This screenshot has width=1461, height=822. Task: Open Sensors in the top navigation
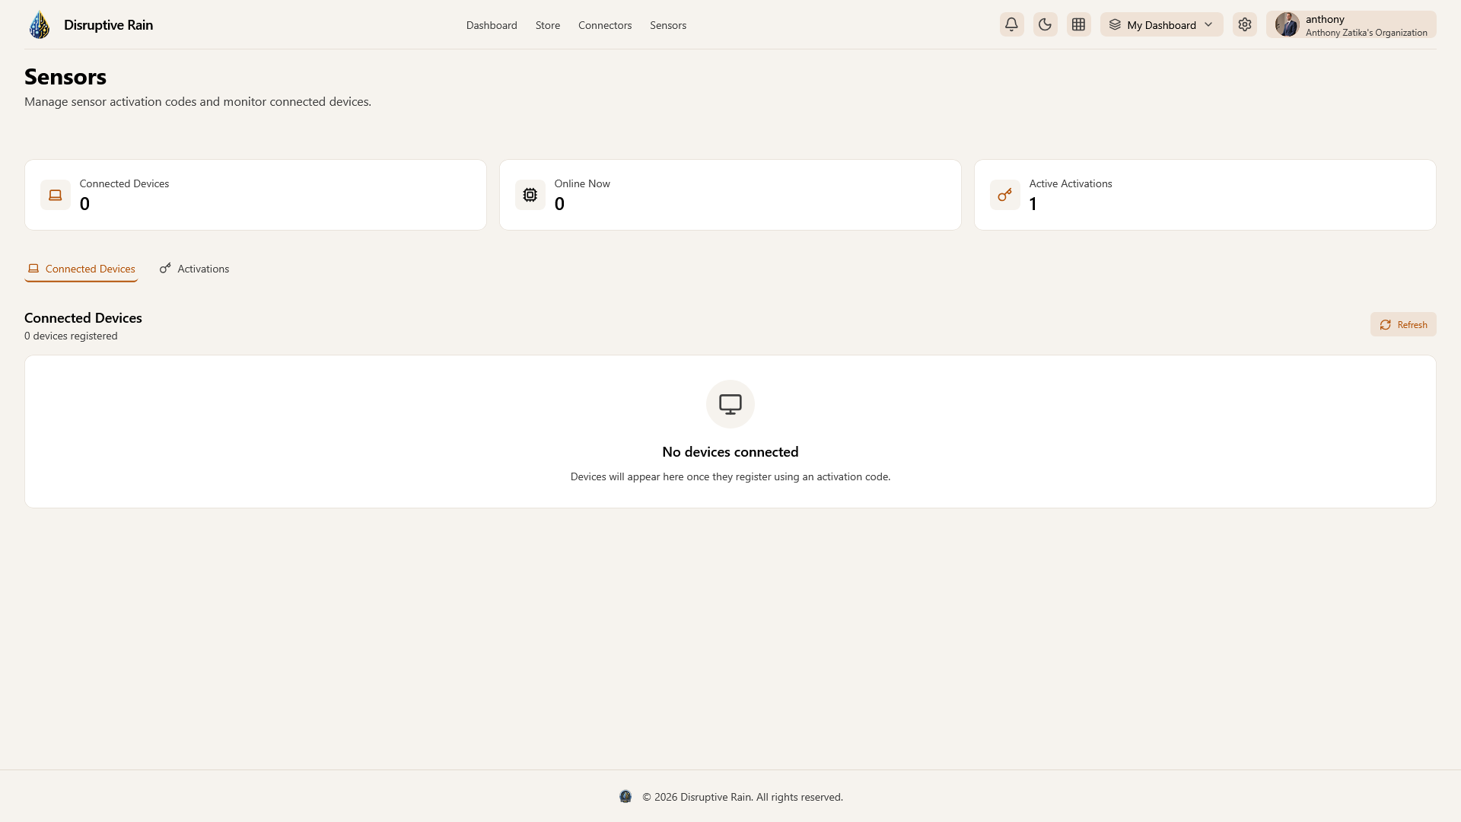click(668, 25)
